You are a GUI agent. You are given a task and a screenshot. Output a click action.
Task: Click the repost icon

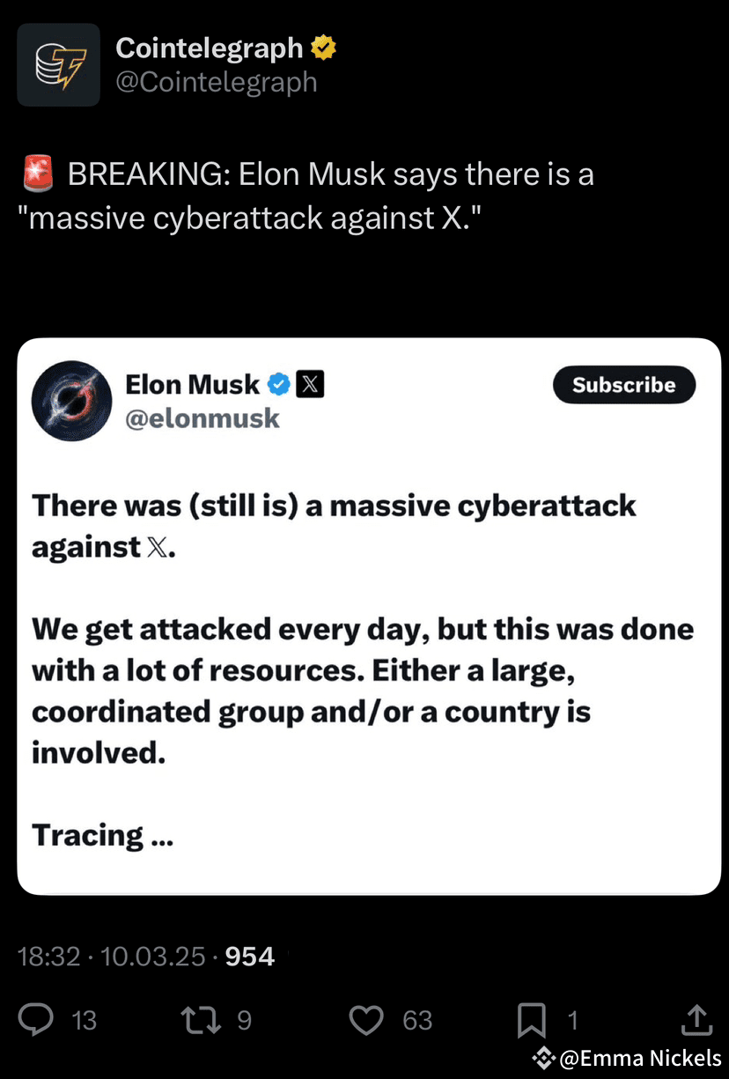coord(201,1020)
